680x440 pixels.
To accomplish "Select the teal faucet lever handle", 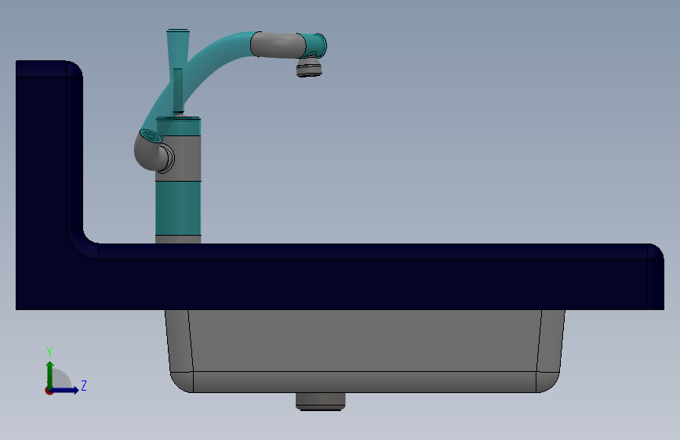I will point(178,50).
